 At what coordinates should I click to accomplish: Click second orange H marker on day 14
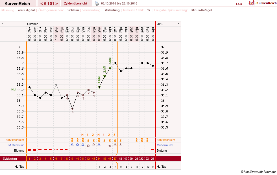[99, 135]
